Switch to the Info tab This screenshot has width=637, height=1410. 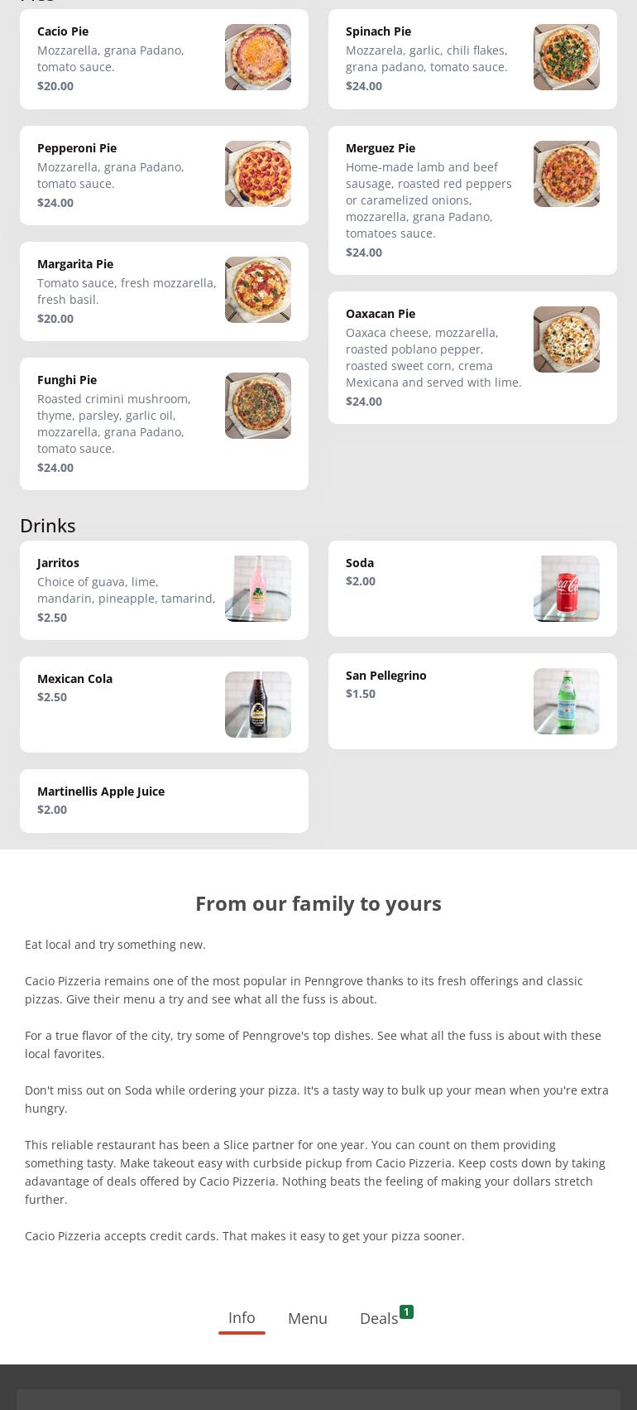[x=242, y=1317]
